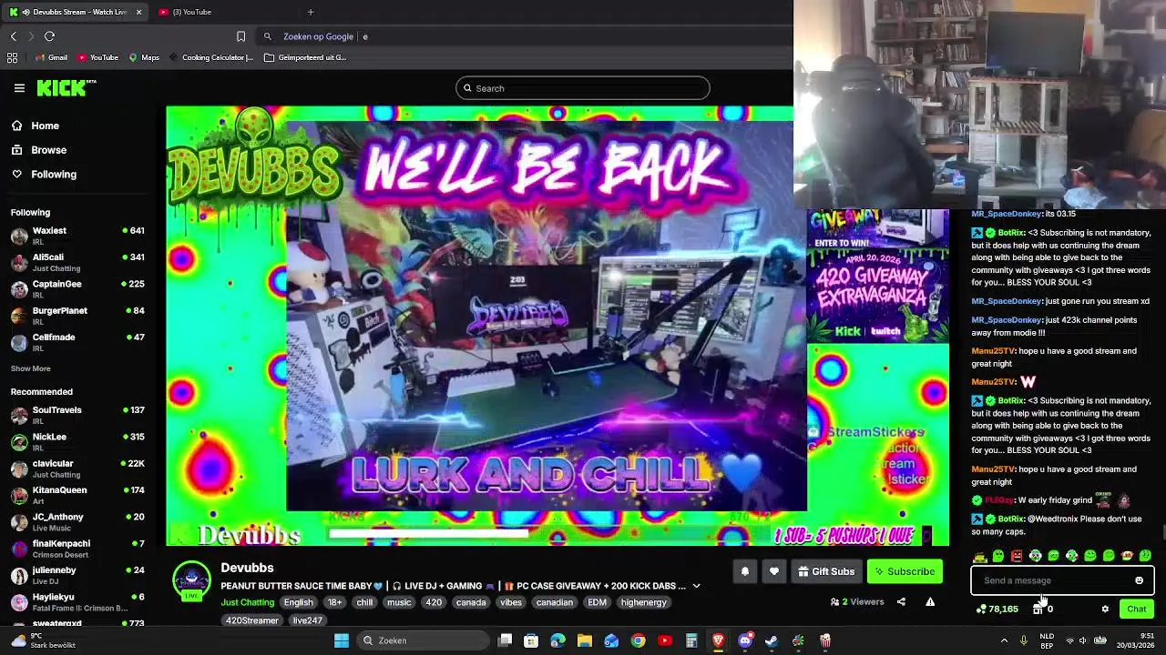
Task: Open Hayliekyu recommended channel
Action: pos(77,601)
